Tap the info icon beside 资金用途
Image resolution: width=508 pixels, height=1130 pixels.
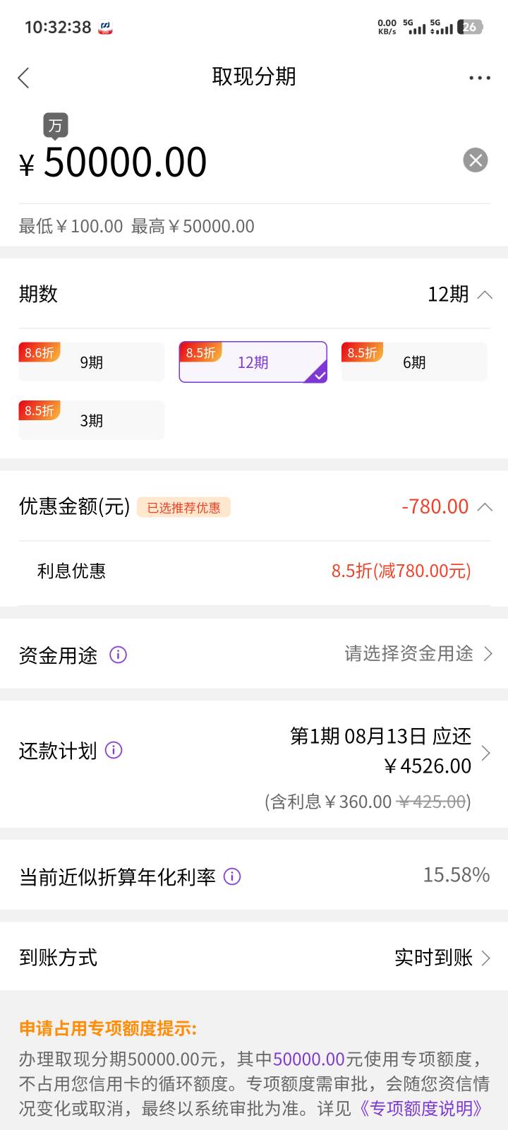(118, 655)
